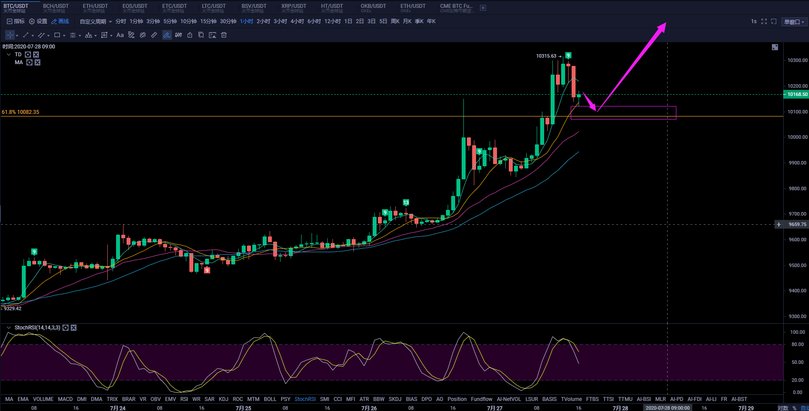Click the hide drawings icon

[x=131, y=35]
